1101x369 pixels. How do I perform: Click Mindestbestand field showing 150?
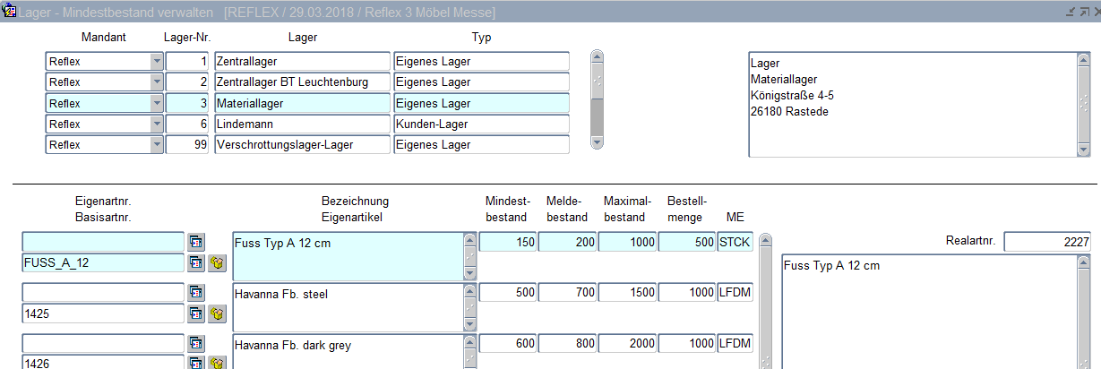tap(506, 242)
